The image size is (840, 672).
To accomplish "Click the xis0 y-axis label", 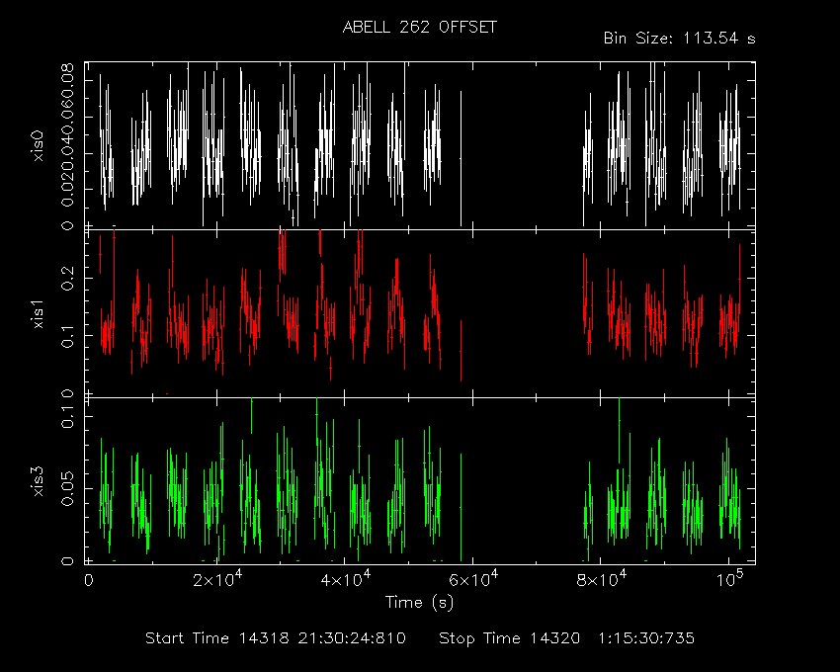I will pos(38,147).
